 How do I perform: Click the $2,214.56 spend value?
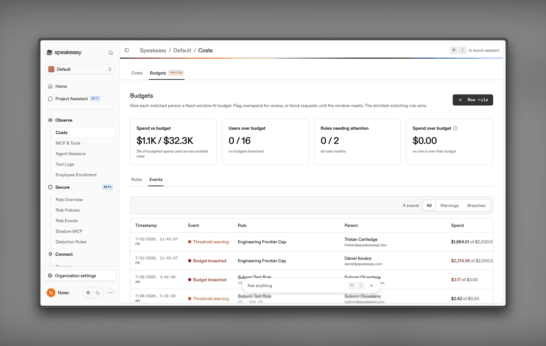(x=460, y=261)
